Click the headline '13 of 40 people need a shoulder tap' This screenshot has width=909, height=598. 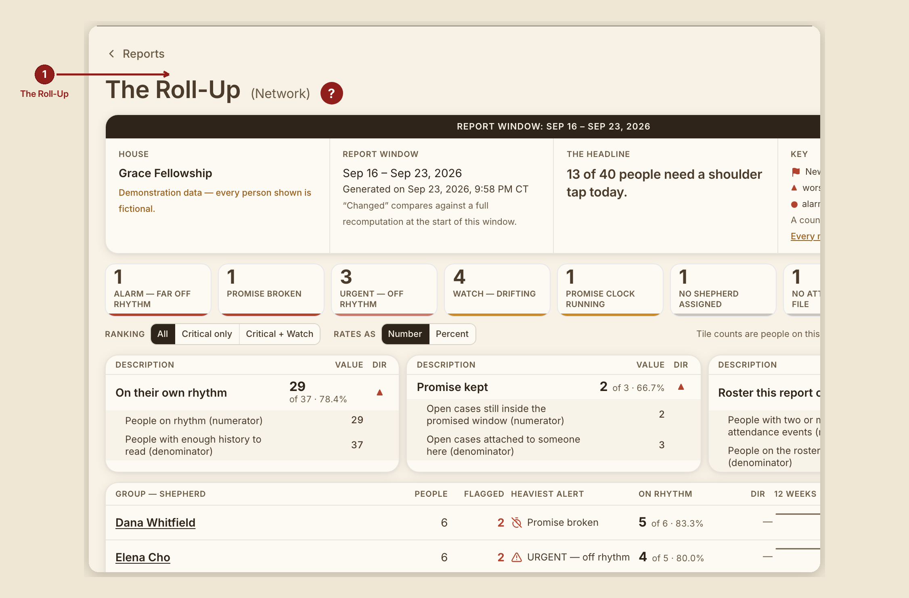664,183
